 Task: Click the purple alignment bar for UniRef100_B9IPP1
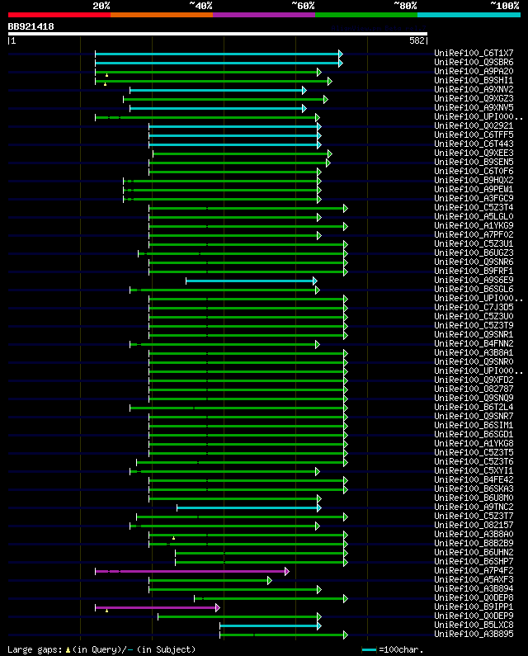pyautogui.click(x=156, y=608)
